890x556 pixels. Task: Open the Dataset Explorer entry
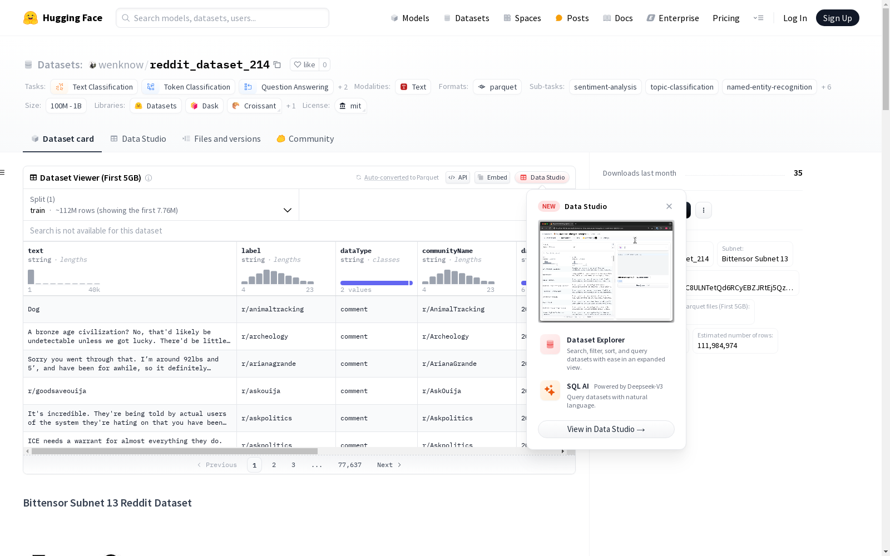pyautogui.click(x=606, y=353)
